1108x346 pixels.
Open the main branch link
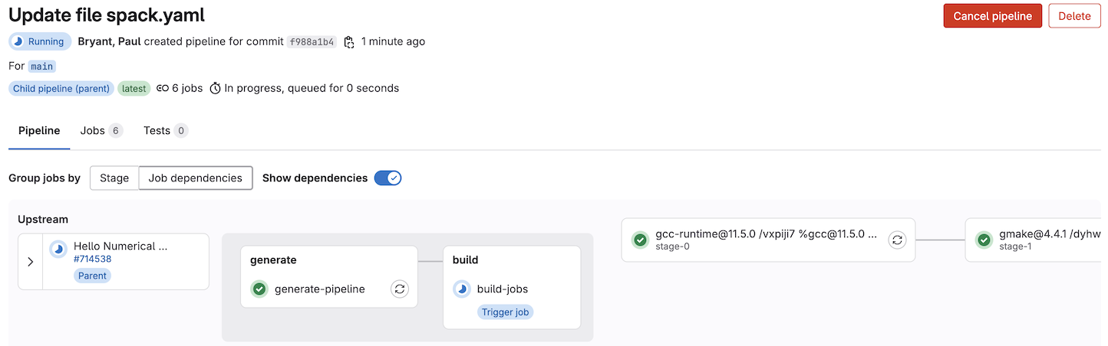coord(42,67)
